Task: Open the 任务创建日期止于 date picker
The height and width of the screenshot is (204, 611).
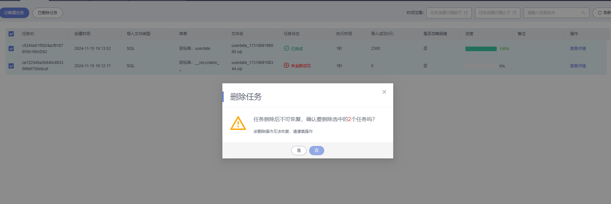Action: 497,13
